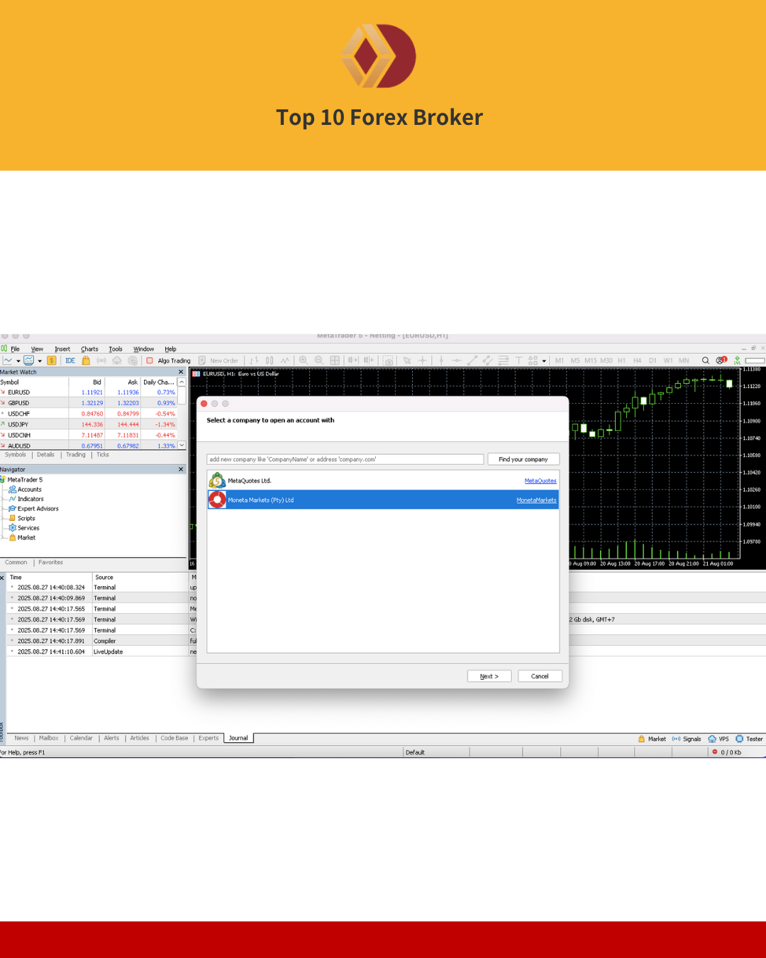Open the Help menu

tap(170, 349)
